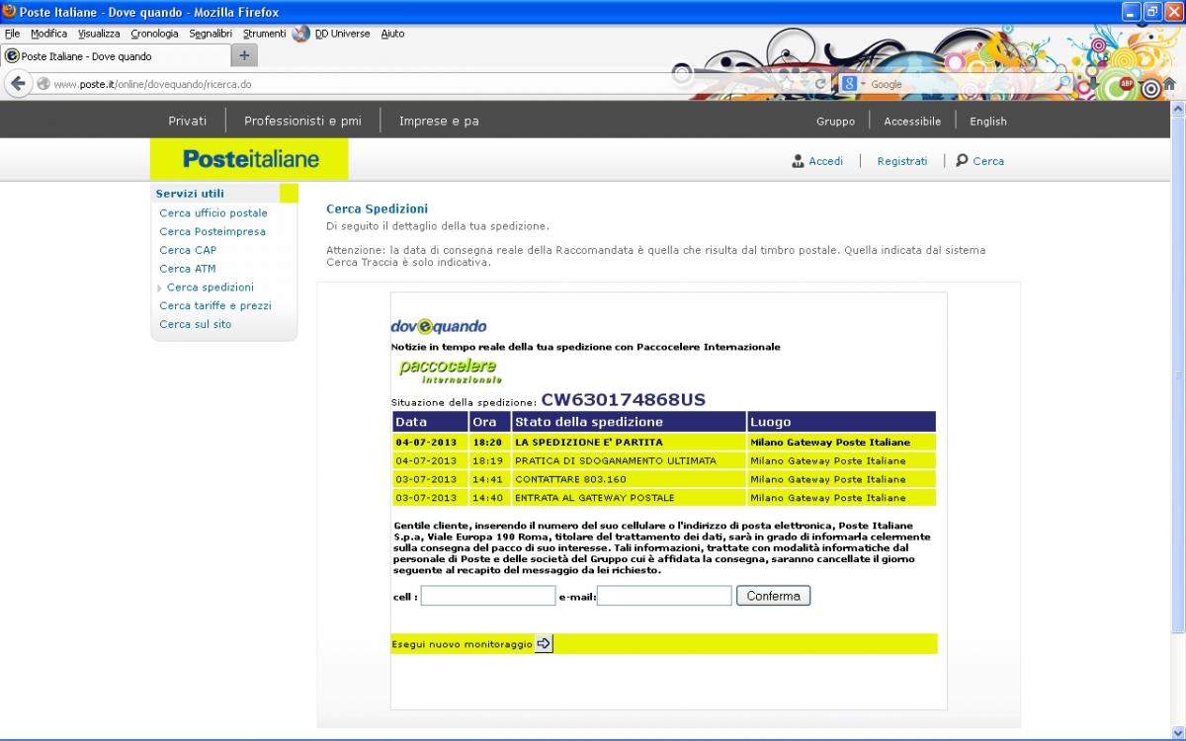The width and height of the screenshot is (1186, 741).
Task: Click the target-shaped toolbar icon
Action: [1149, 87]
